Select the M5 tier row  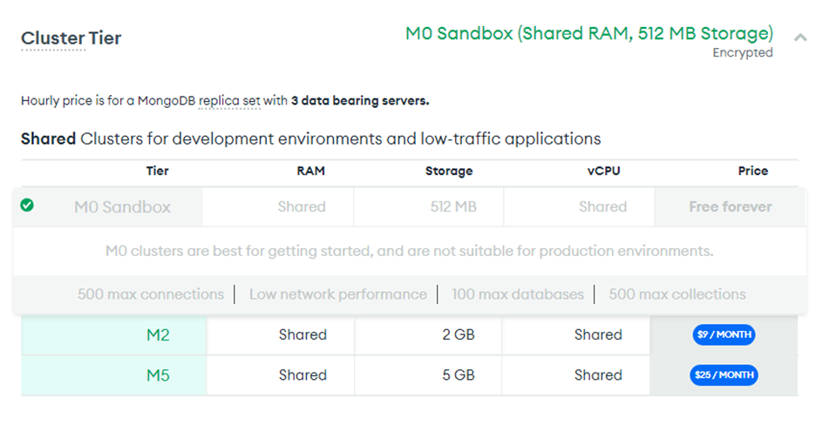158,375
